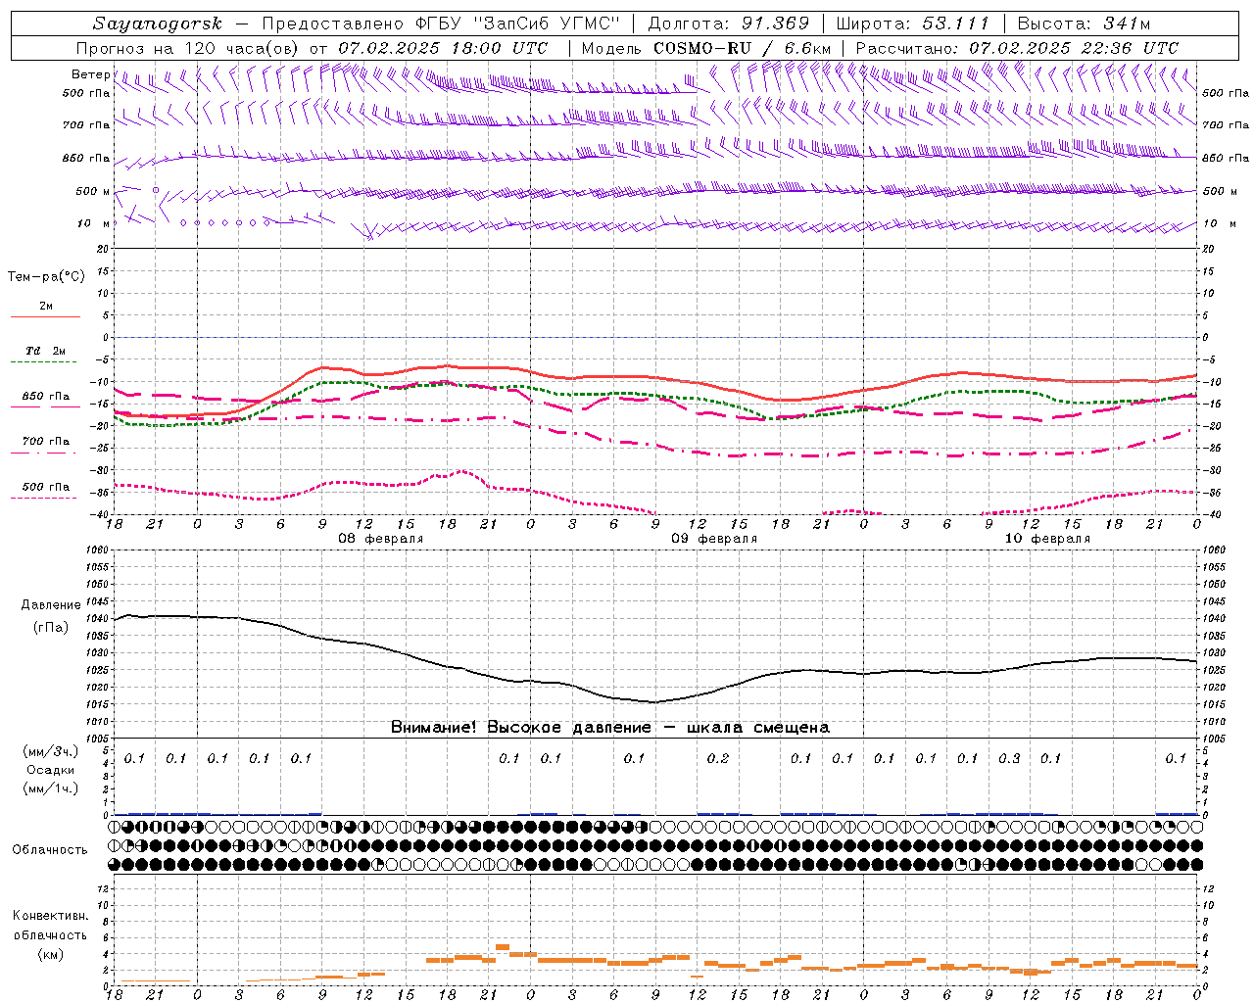Click the (км) unit label for convective cloud
Screen dimensions: 1254x1003
tap(51, 954)
